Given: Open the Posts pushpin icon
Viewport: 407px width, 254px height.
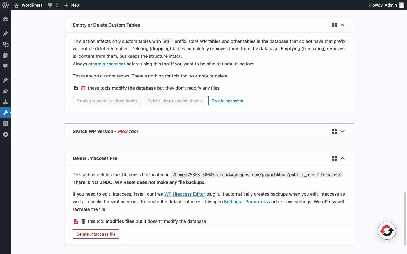Looking at the screenshot, I should (x=5, y=34).
